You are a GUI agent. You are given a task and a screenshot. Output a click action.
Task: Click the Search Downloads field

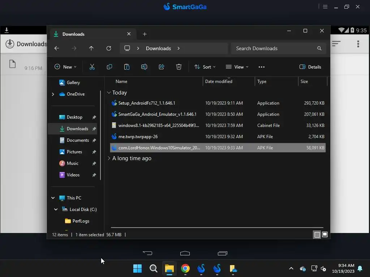[279, 48]
